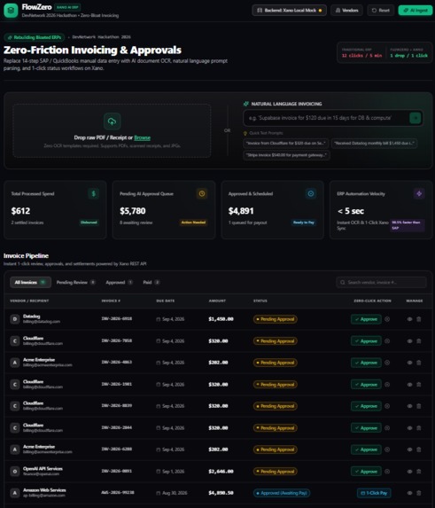Screen dimensions: 435x508
Task: Approve the OpenAI API Services invoice
Action: coord(366,472)
